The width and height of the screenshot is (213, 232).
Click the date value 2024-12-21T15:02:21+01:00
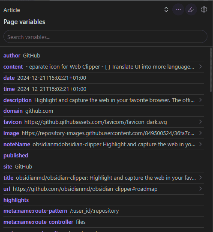coord(51,78)
